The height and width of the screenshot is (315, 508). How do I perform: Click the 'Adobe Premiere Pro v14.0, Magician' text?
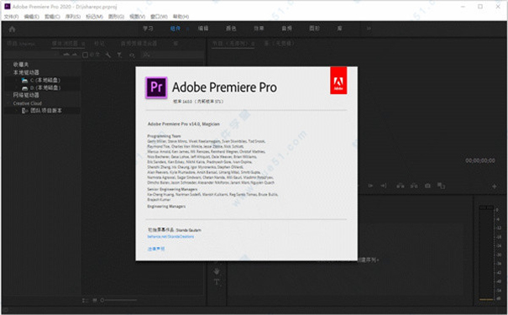[184, 124]
